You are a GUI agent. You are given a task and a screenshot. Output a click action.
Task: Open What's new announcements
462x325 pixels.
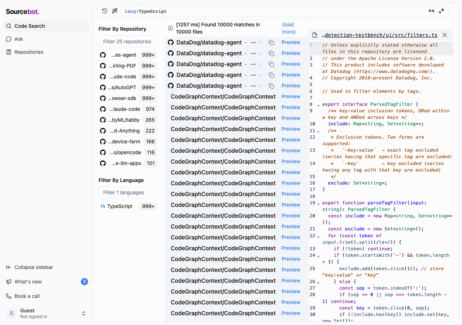(x=46, y=282)
